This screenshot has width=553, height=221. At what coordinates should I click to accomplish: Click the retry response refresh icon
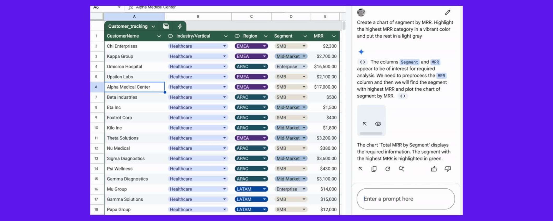[388, 169]
